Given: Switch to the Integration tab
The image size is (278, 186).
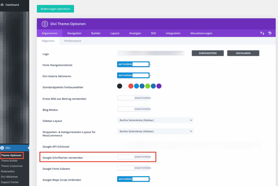Looking at the screenshot, I should (x=173, y=33).
